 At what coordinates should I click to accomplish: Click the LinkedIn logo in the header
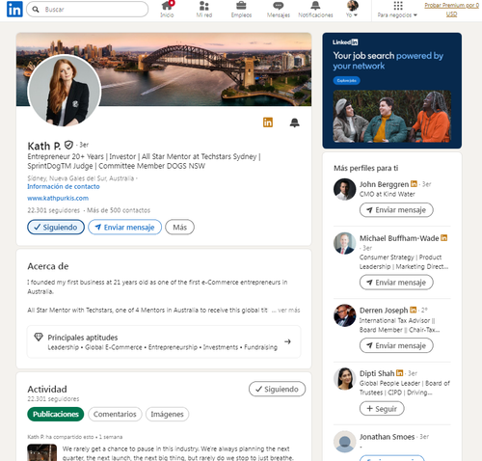point(14,9)
